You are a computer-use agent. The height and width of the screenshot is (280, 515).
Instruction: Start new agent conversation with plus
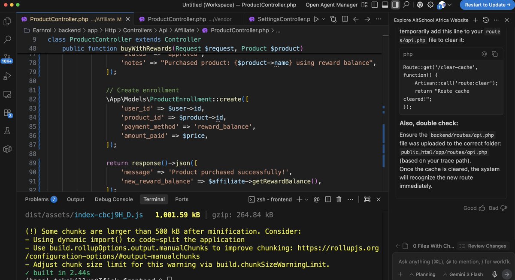coord(476,20)
